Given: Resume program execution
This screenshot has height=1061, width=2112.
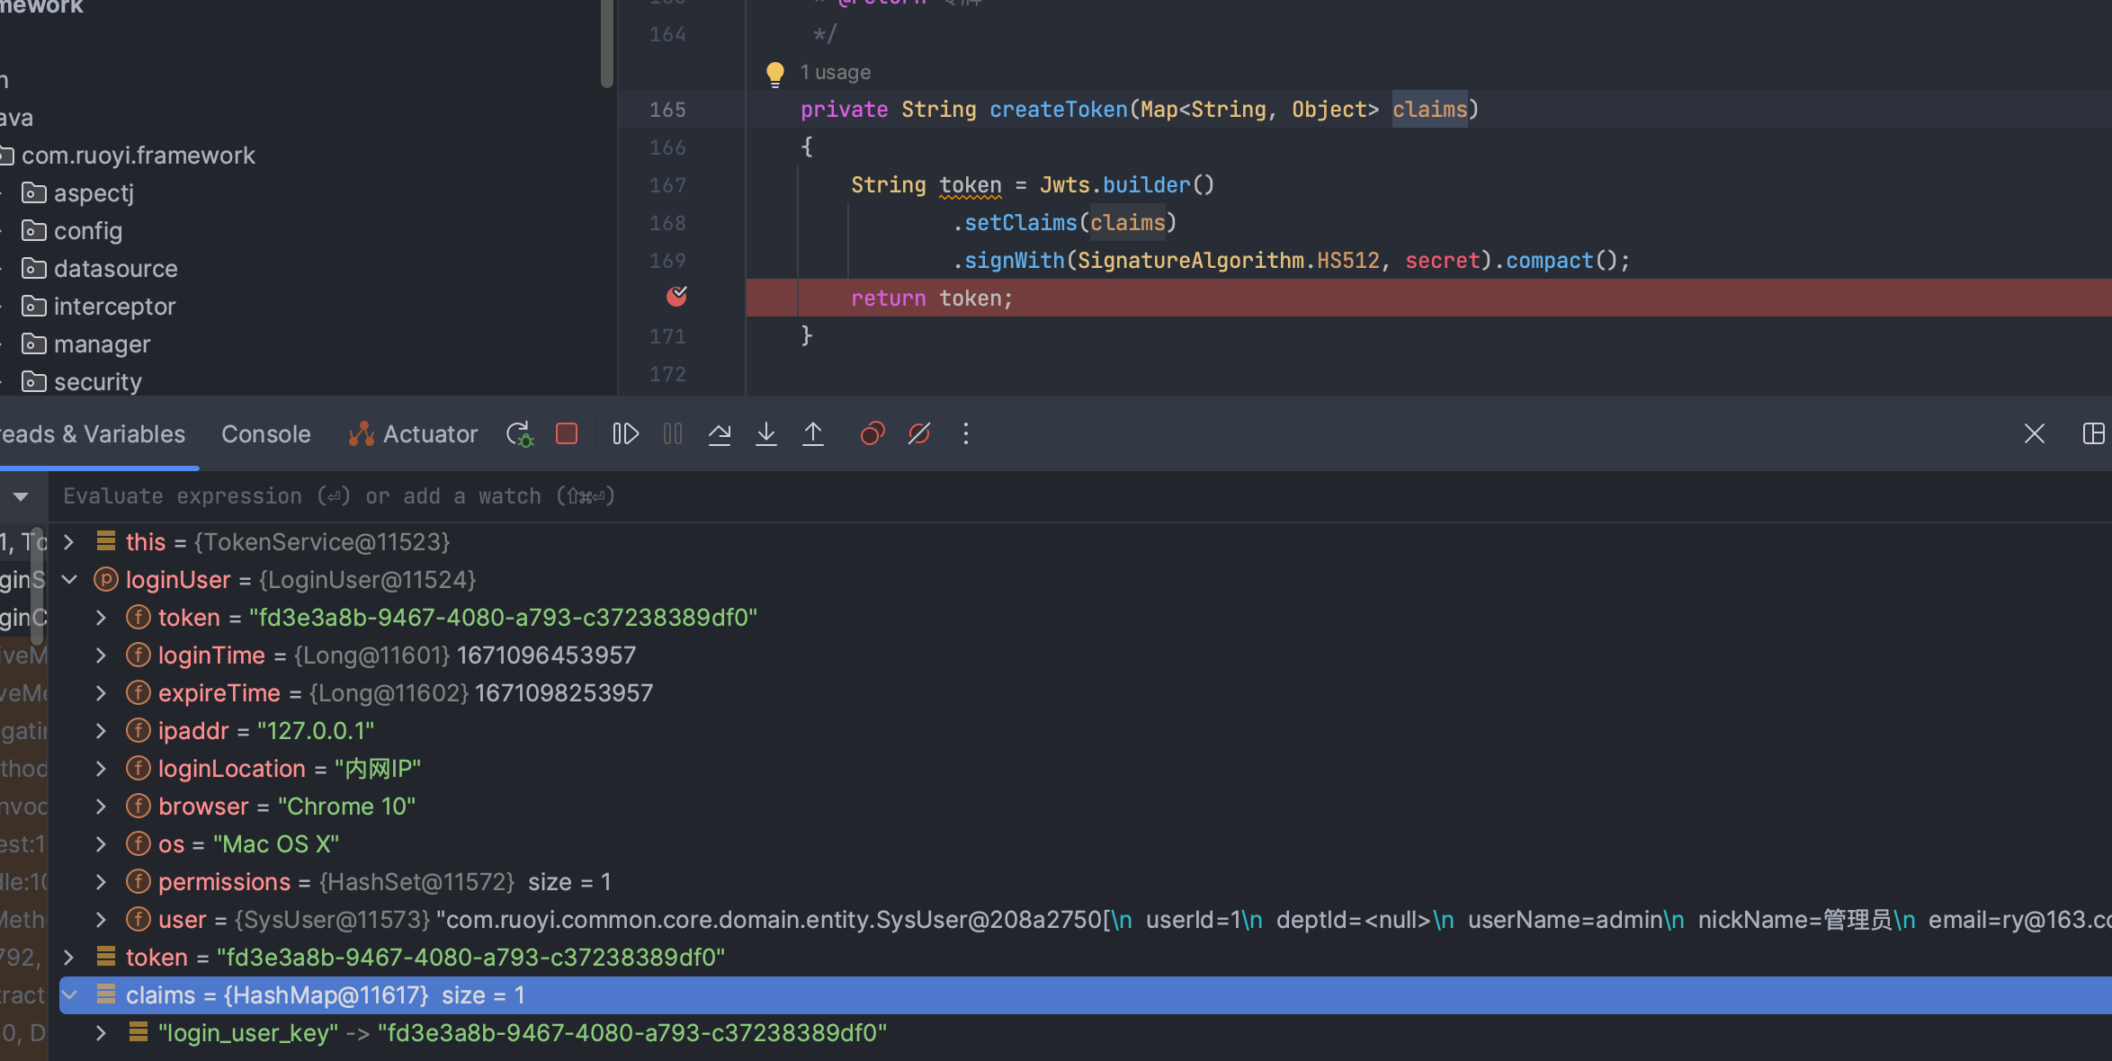Looking at the screenshot, I should coord(625,434).
